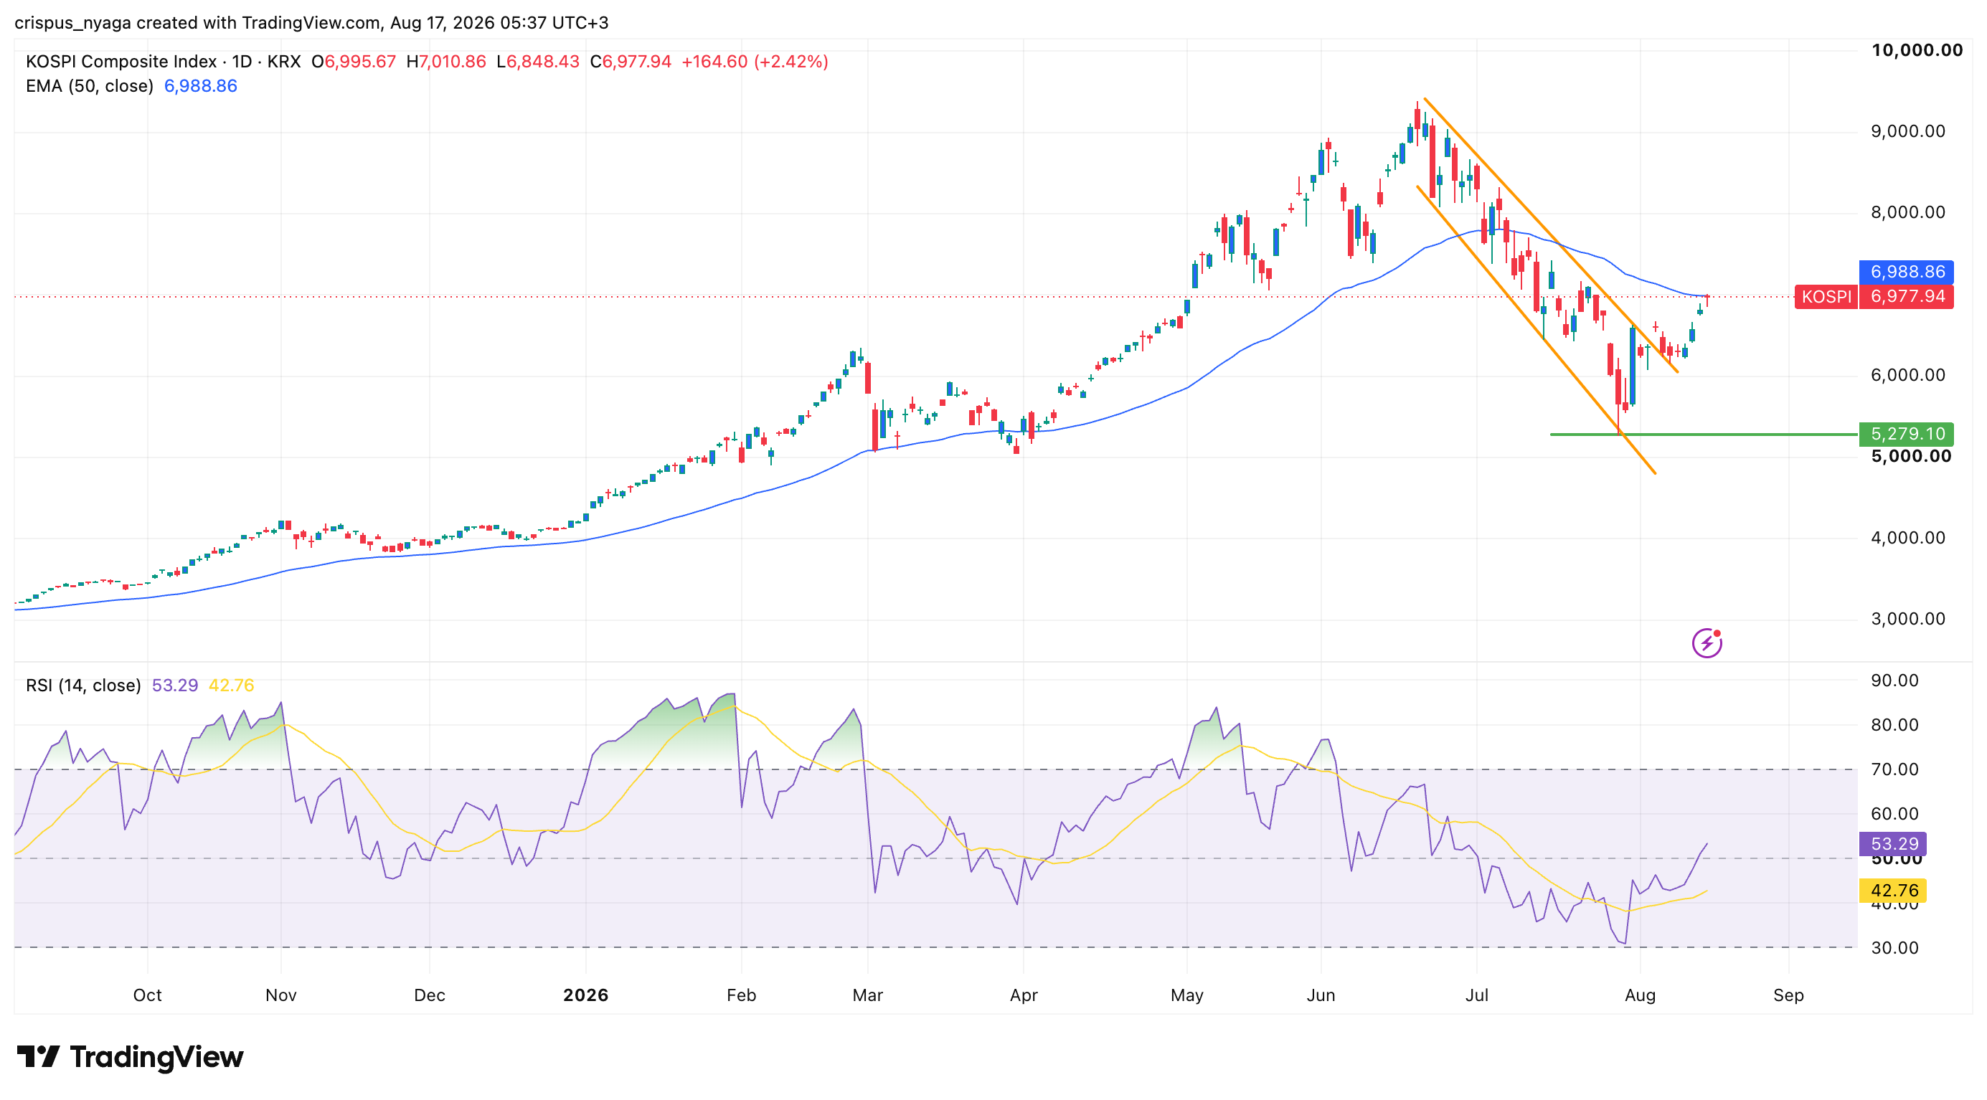1987x1100 pixels.
Task: Click the 90.00 RSI axis label
Action: (x=1894, y=680)
